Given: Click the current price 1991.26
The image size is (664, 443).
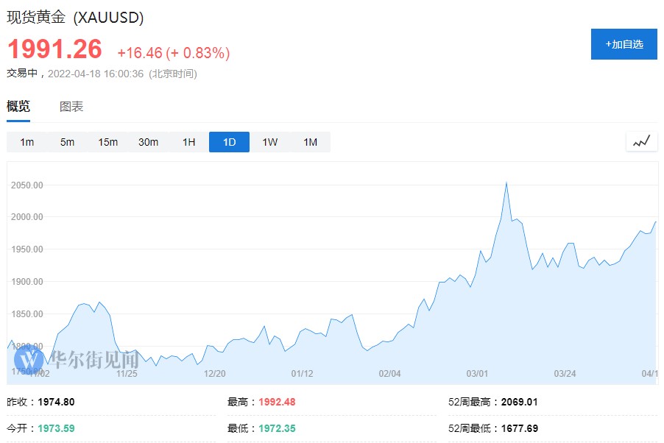Looking at the screenshot, I should pyautogui.click(x=55, y=50).
